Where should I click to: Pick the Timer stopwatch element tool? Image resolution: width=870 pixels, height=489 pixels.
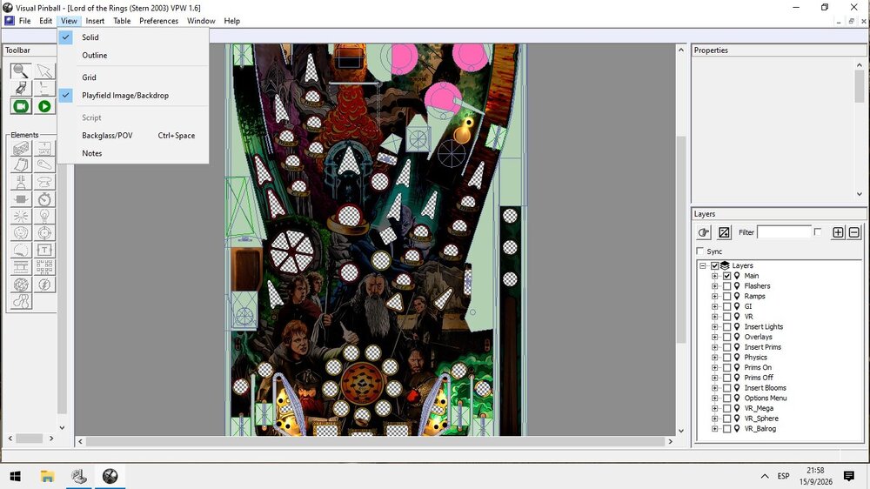coord(44,198)
